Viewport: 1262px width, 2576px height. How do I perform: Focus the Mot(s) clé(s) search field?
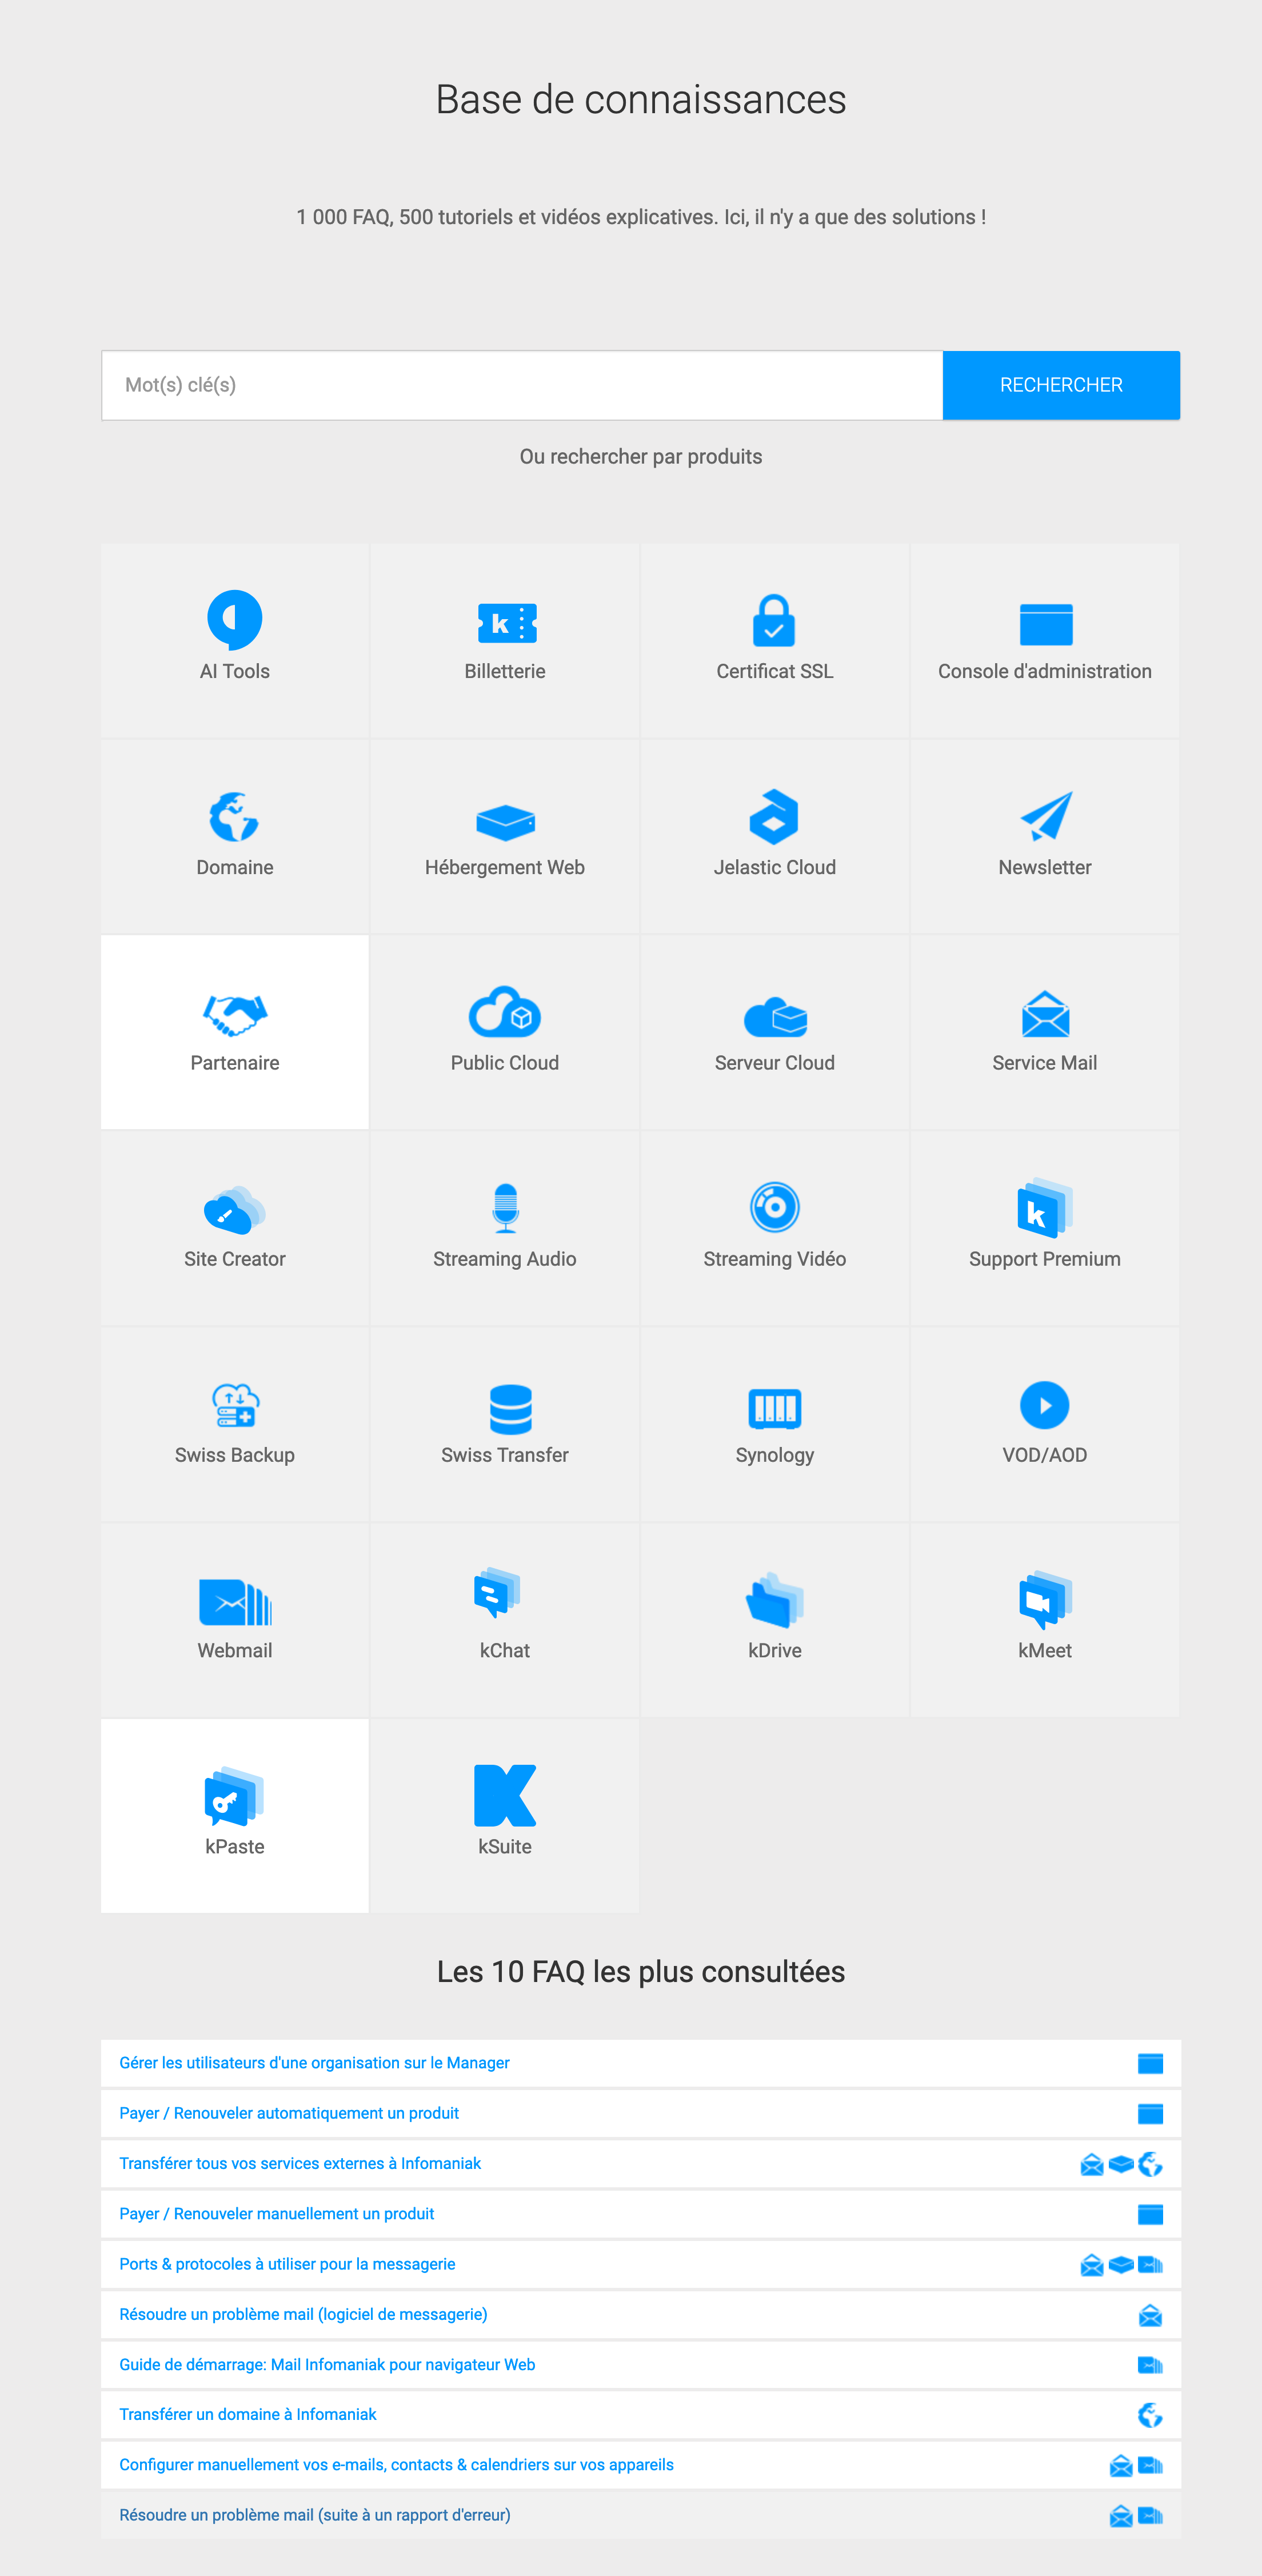tap(522, 385)
